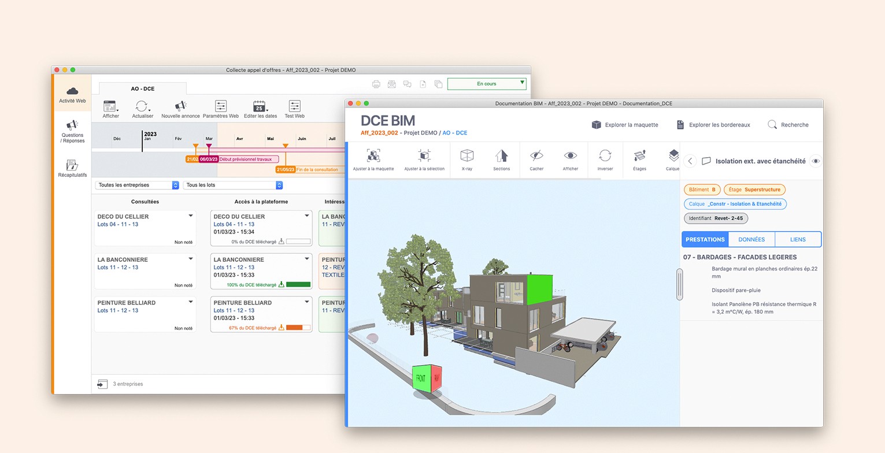Switch to PRESTATIONS tab
The width and height of the screenshot is (885, 453).
tap(705, 239)
